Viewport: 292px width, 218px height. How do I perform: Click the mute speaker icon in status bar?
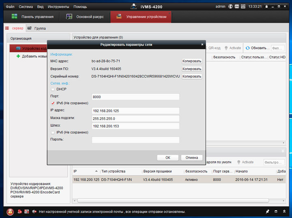34,212
